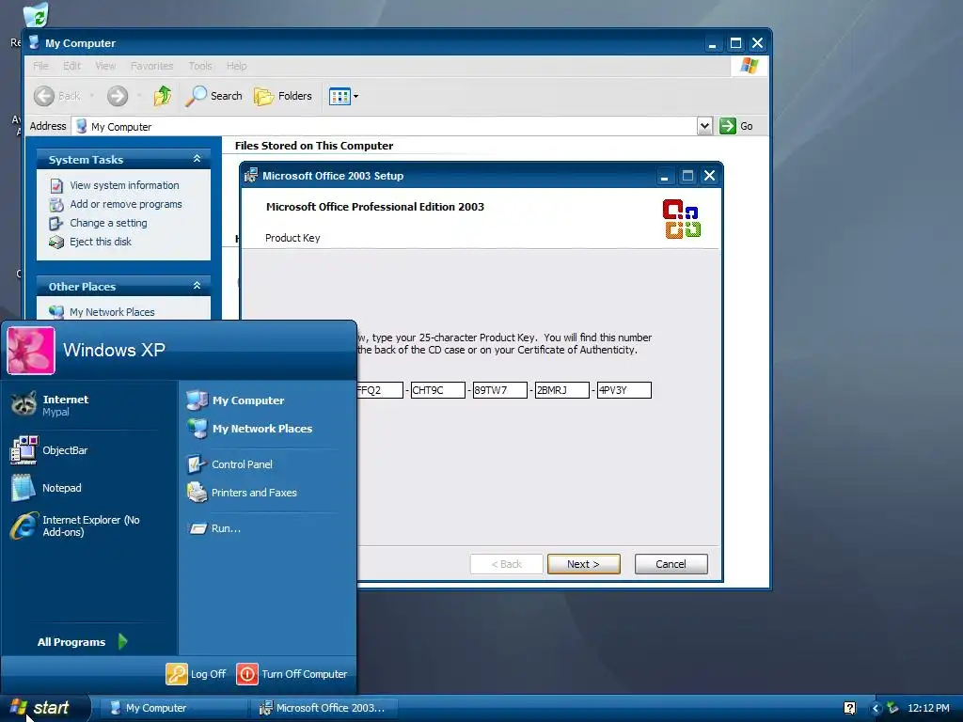This screenshot has height=722, width=963.
Task: Click the Microsoft Office logo in setup
Action: coord(682,218)
